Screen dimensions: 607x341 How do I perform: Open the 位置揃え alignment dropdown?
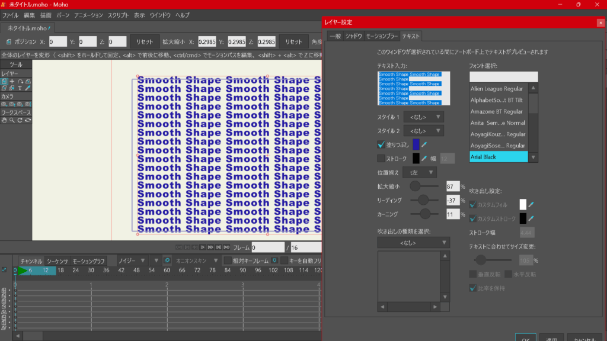click(420, 172)
